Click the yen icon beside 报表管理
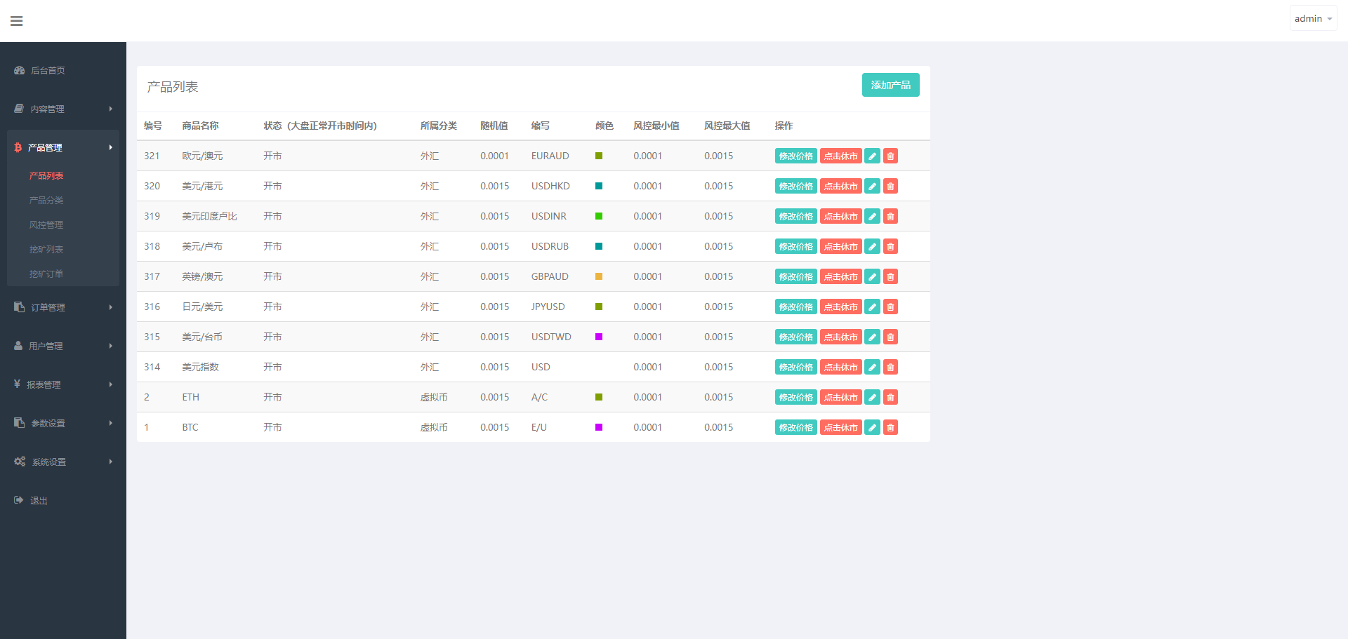This screenshot has width=1348, height=639. 17,384
